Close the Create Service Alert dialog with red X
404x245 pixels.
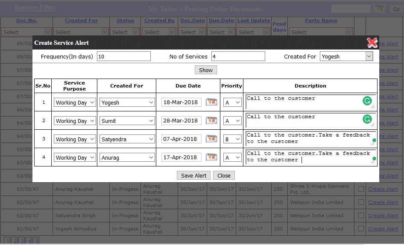pyautogui.click(x=372, y=43)
